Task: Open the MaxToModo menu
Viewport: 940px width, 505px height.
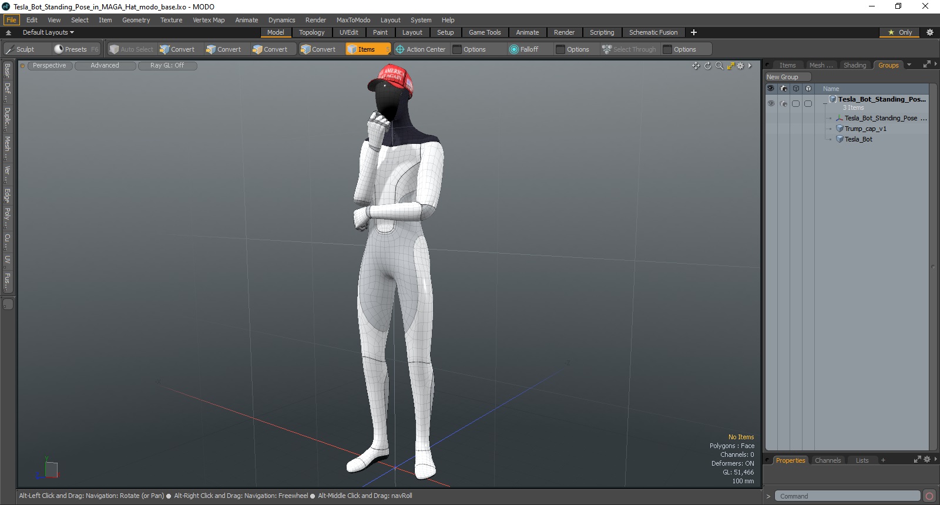Action: 353,20
